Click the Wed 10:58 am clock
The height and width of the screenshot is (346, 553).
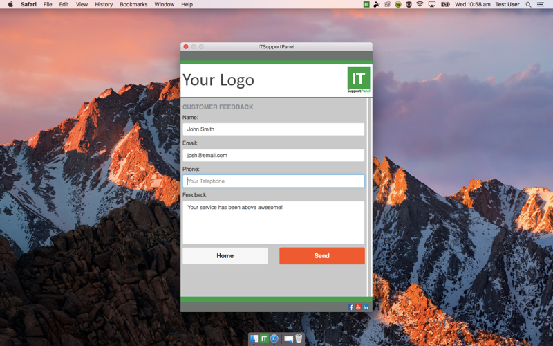[x=473, y=4]
